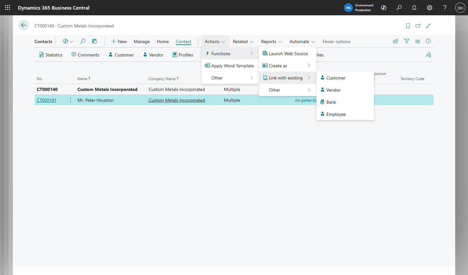The width and height of the screenshot is (468, 275).
Task: Open row options for Mr. Peter Houston
Action: pyautogui.click(x=70, y=100)
